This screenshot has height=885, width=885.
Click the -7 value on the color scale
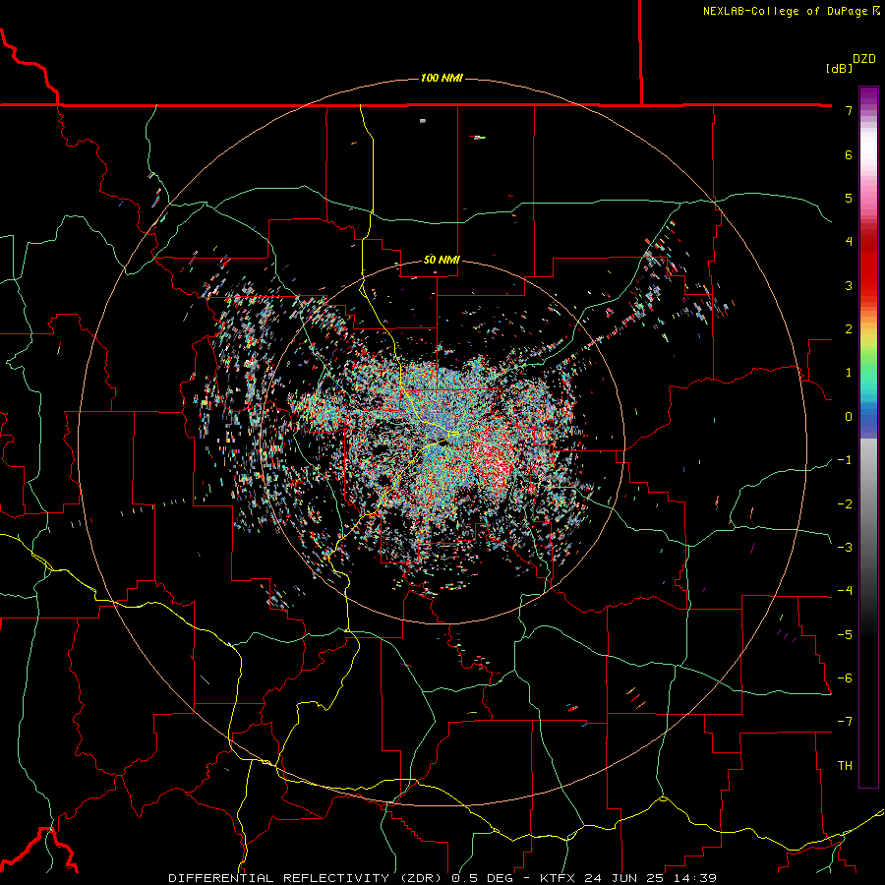845,722
